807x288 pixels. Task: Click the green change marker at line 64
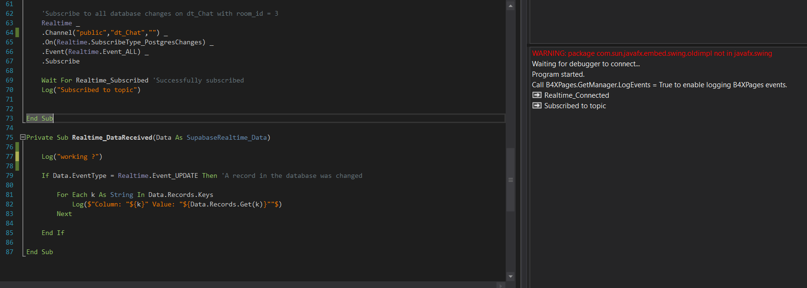pos(18,32)
